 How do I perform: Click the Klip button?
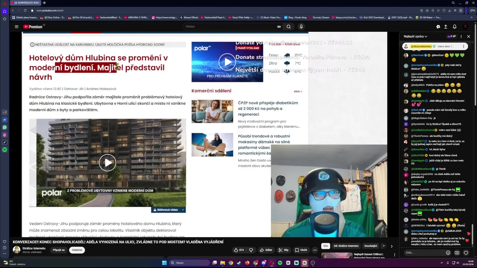[284, 250]
